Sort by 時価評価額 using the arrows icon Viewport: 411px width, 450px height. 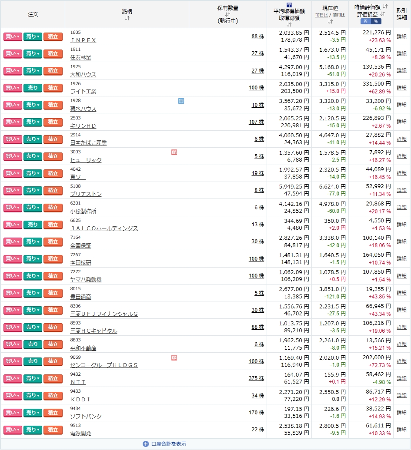pos(385,7)
